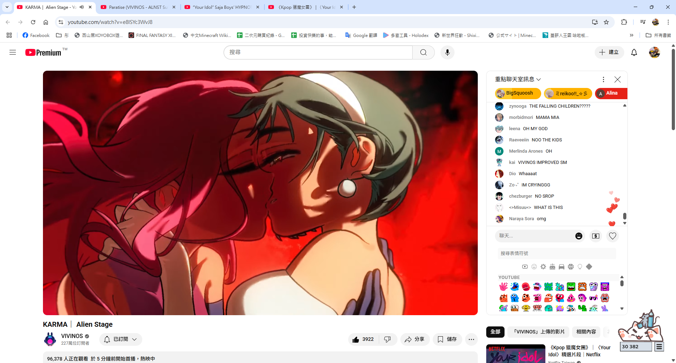Screen dimensions: 676x363
Task: Click the Chrome address bar URL
Action: (110, 22)
